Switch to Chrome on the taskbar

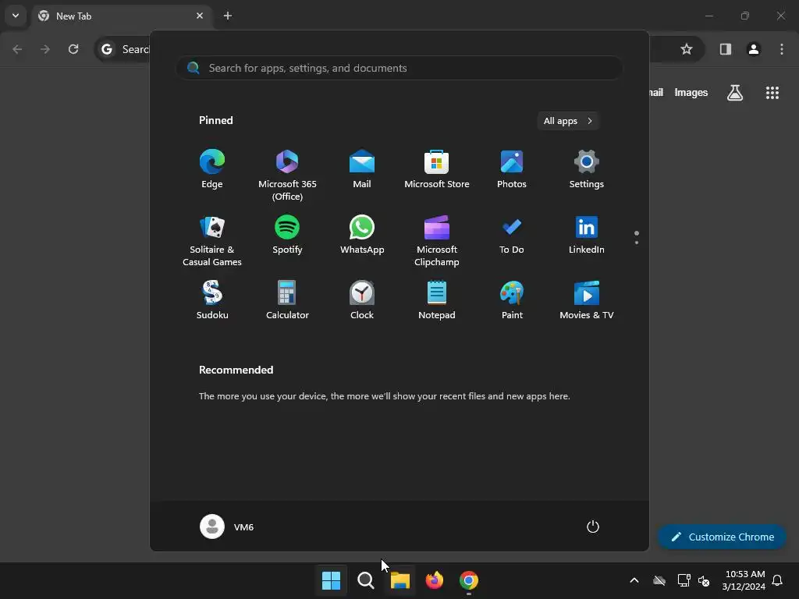[x=469, y=580]
